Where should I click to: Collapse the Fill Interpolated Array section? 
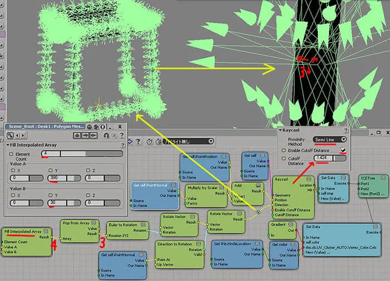coord(8,145)
